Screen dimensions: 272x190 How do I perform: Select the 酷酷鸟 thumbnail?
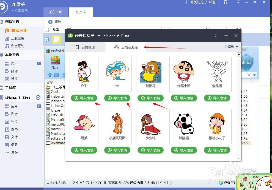(x=150, y=74)
